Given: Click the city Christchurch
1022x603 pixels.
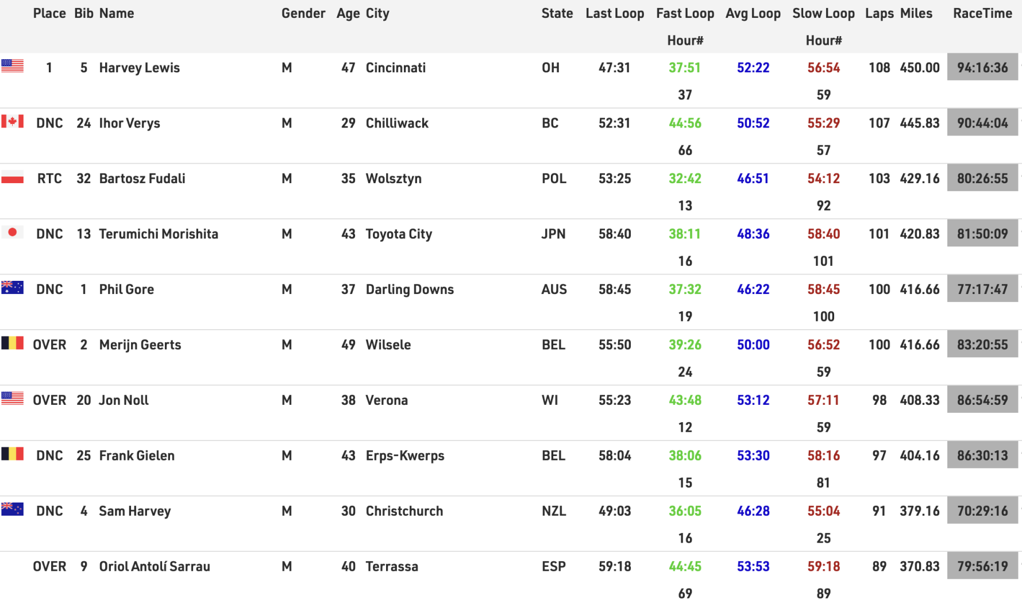Looking at the screenshot, I should [x=404, y=511].
